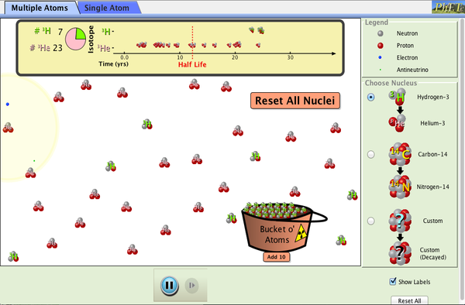Click the Time (yrs) axis label

[x=114, y=63]
